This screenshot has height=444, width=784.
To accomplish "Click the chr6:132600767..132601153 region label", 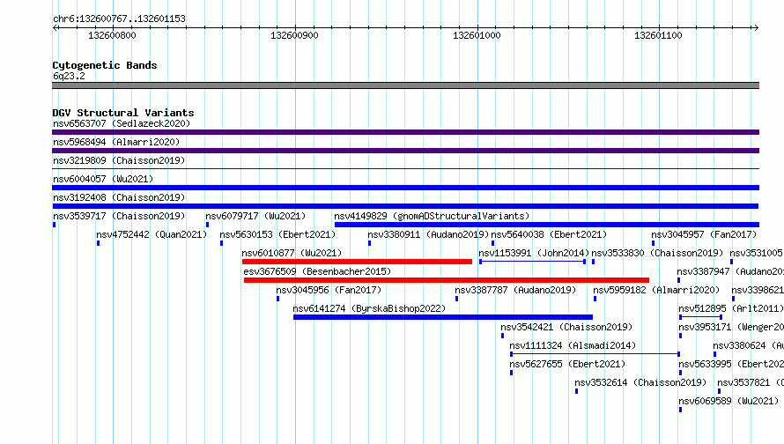I will (119, 18).
